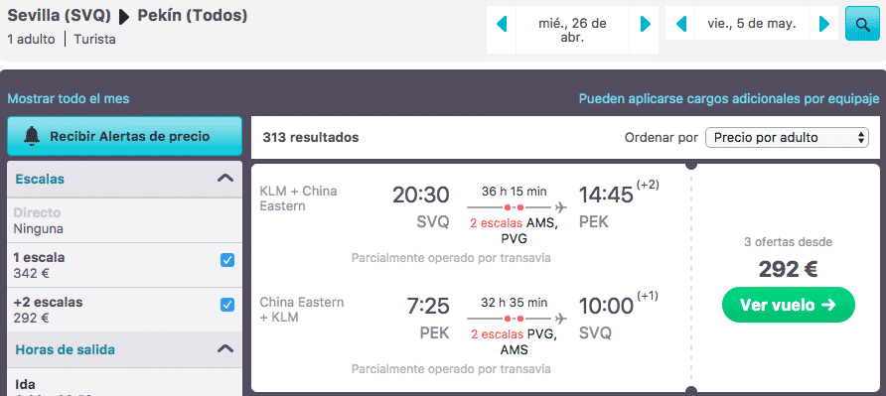Click the bell icon for price alerts

coord(32,136)
